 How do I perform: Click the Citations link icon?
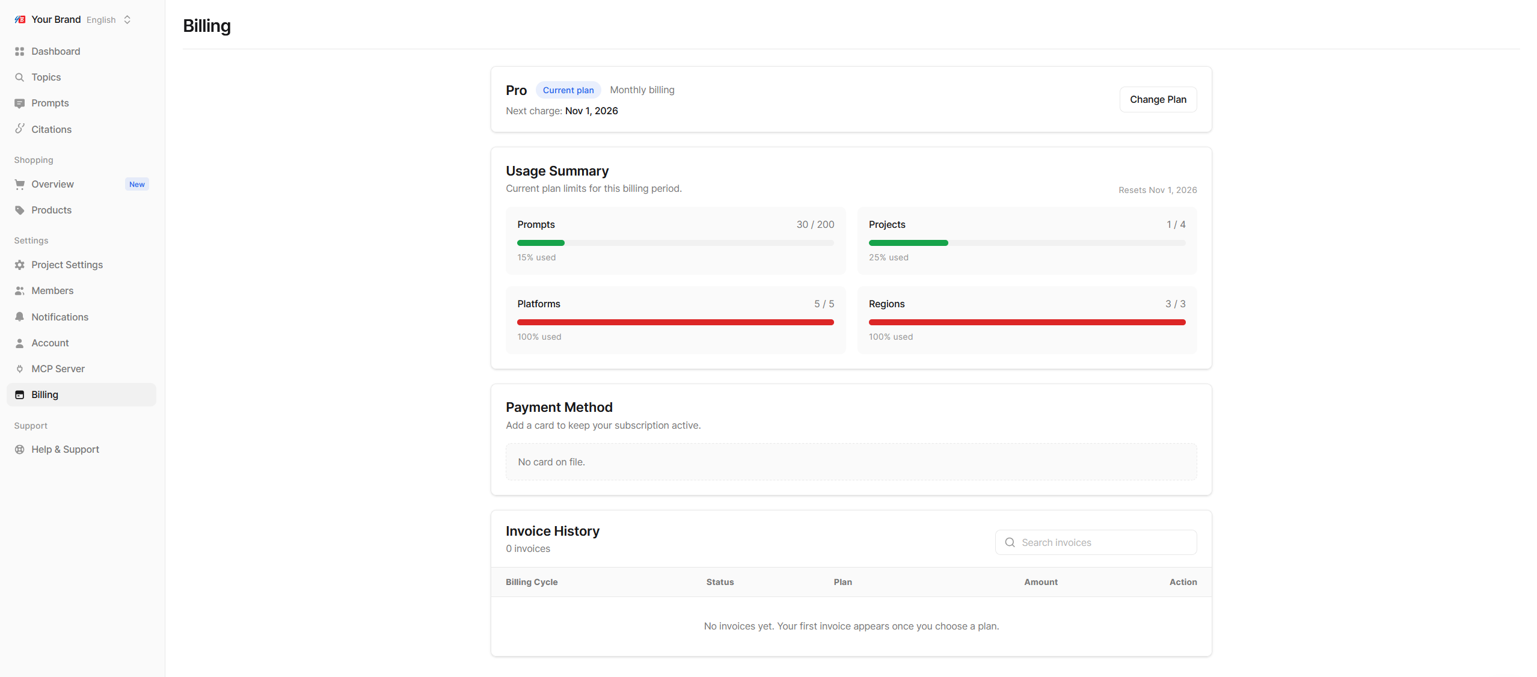tap(20, 129)
